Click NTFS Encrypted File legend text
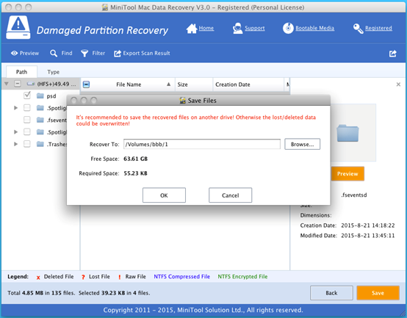The width and height of the screenshot is (407, 318). 242,276
